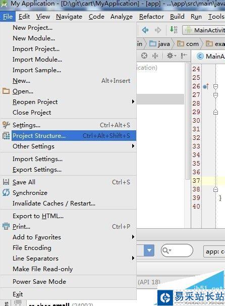Viewport: 225px width, 306px height.
Task: Click the MainActivity run configuration button
Action: coord(204,30)
